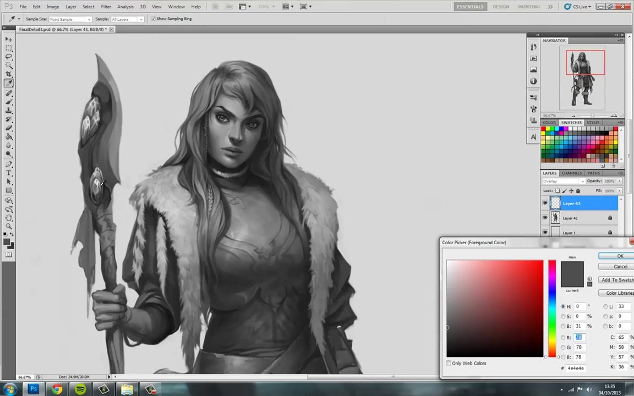
Task: Select the Dodge tool
Action: pyautogui.click(x=8, y=154)
